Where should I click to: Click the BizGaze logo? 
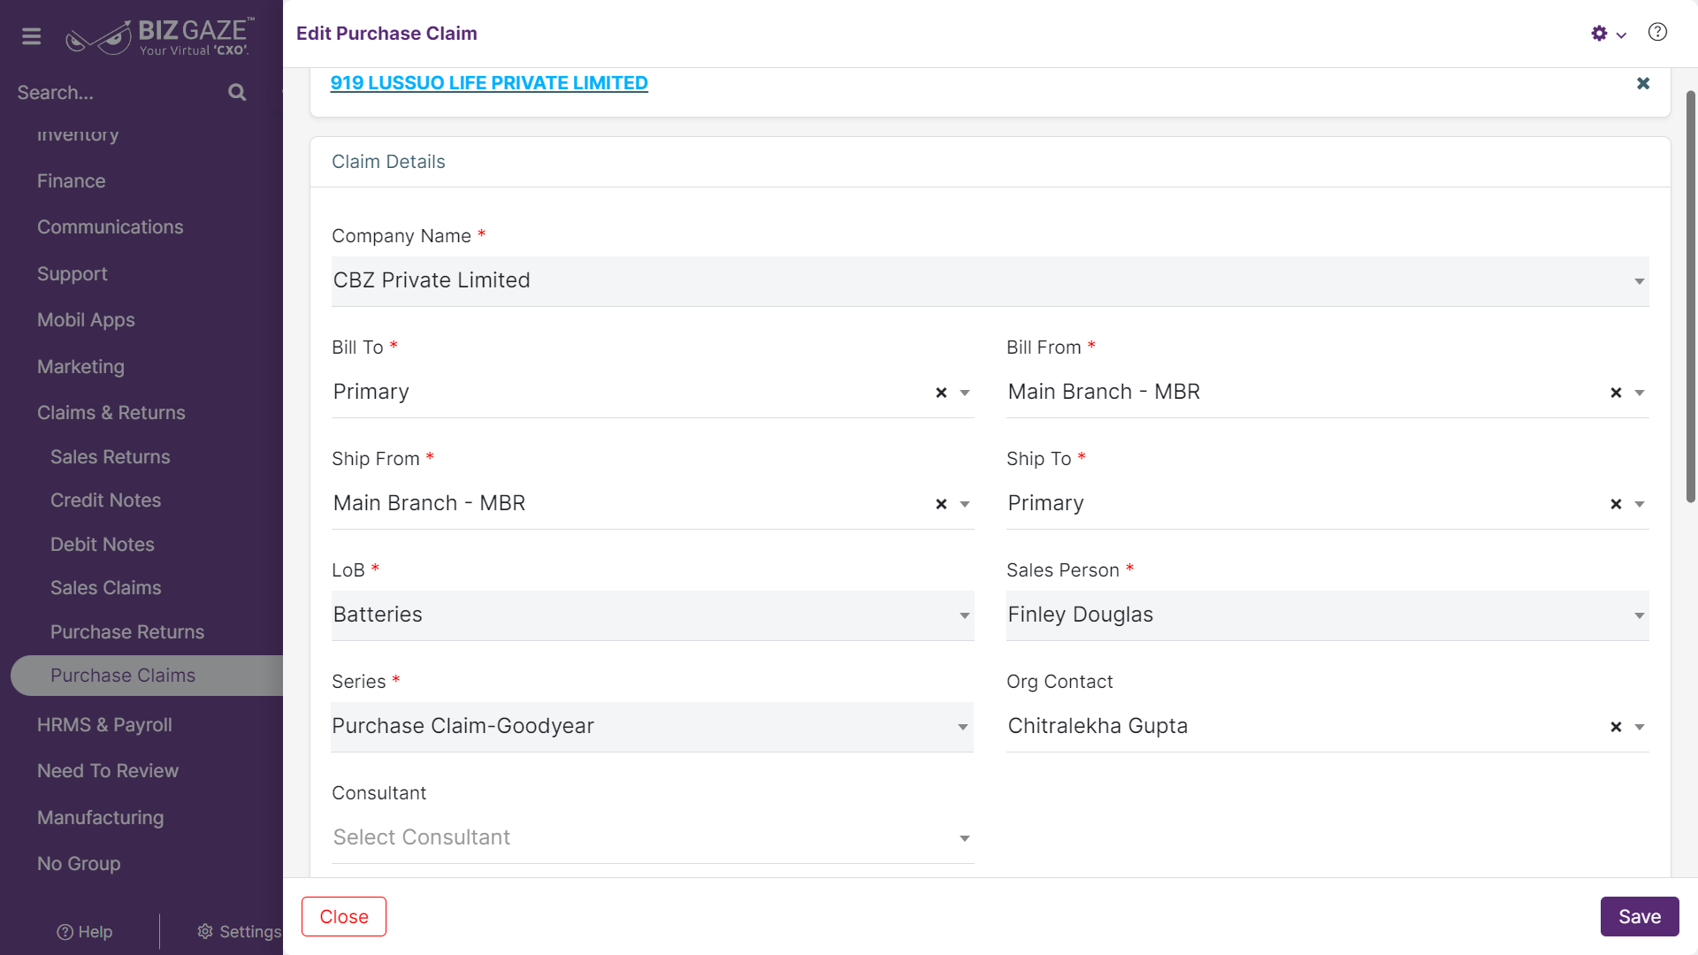point(161,36)
